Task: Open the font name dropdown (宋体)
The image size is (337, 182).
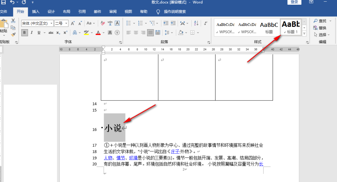Action: point(51,23)
